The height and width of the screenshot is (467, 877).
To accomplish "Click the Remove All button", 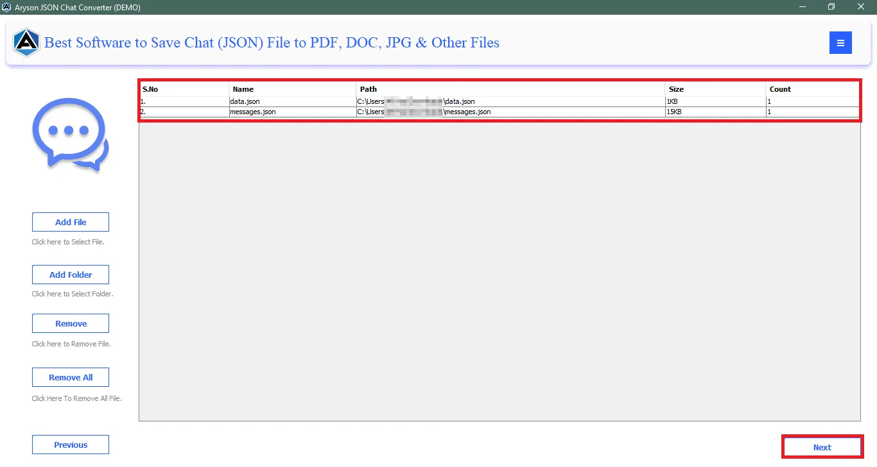I will tap(70, 377).
